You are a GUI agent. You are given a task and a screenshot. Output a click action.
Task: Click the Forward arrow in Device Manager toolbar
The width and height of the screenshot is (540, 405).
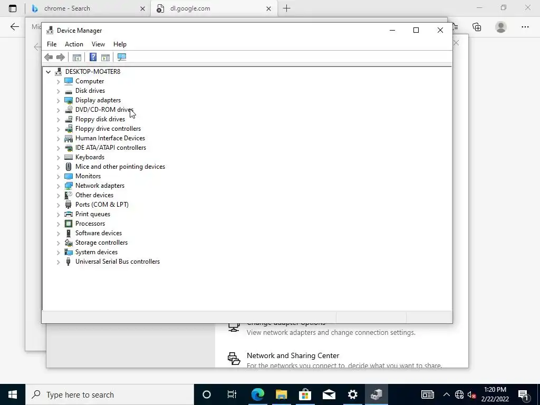pyautogui.click(x=61, y=57)
